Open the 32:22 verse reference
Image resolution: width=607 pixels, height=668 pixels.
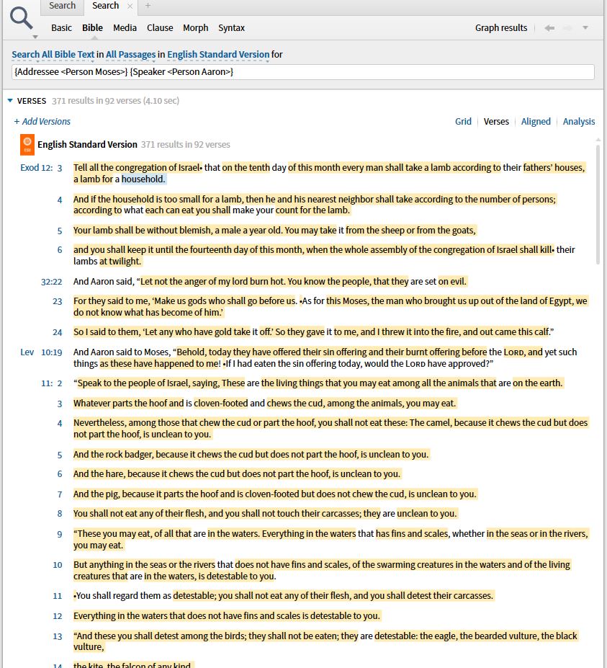coord(52,282)
